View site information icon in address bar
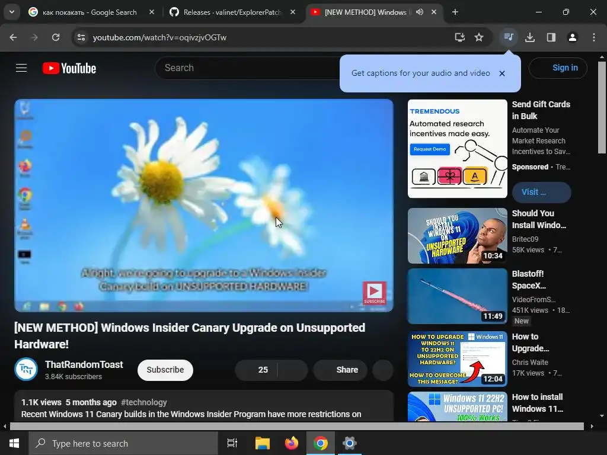 [x=81, y=37]
